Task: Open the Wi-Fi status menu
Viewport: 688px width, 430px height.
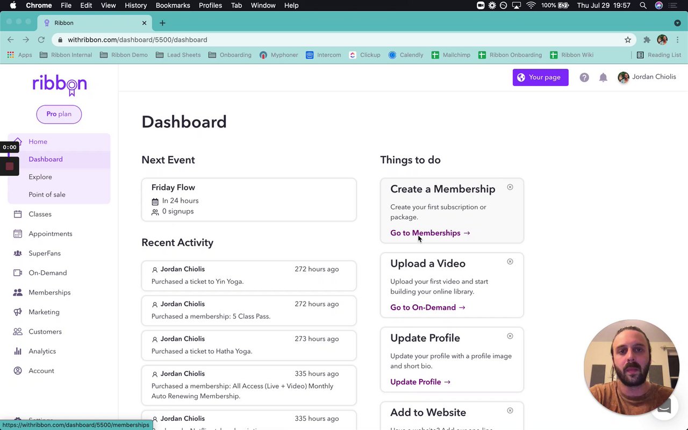Action: click(531, 5)
